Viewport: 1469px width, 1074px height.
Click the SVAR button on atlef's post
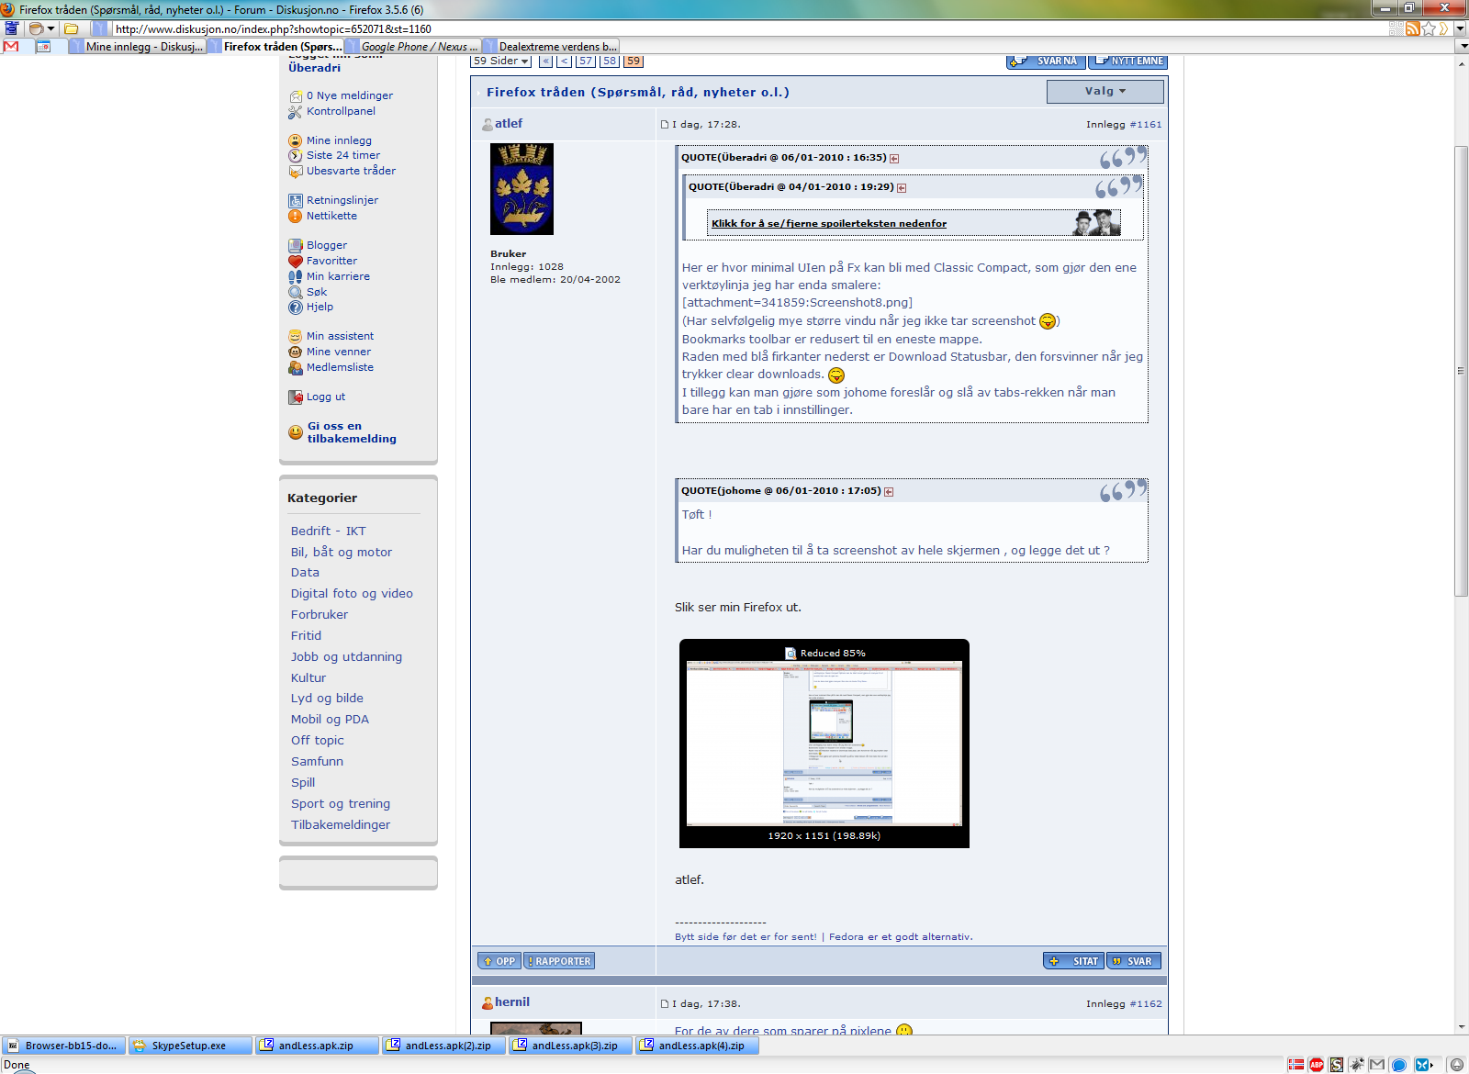click(1134, 961)
